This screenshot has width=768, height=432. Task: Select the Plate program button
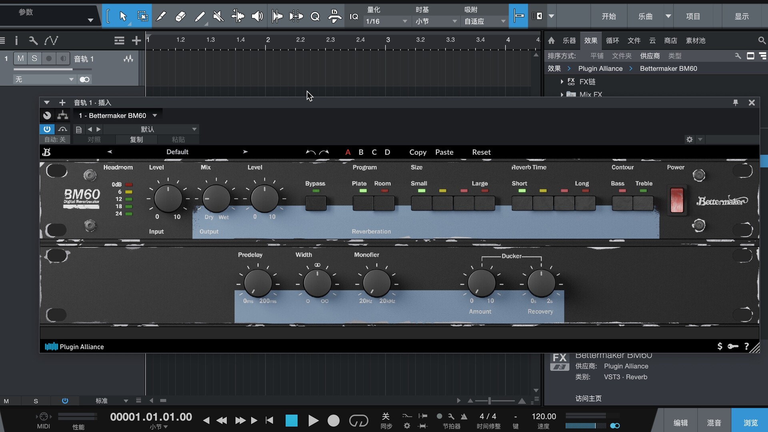click(363, 203)
